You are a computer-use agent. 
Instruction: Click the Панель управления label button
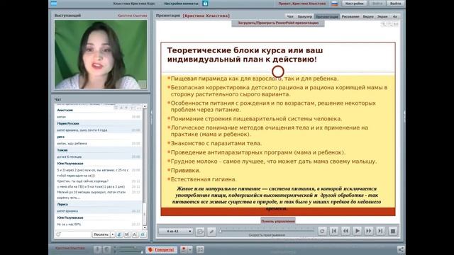277,221
